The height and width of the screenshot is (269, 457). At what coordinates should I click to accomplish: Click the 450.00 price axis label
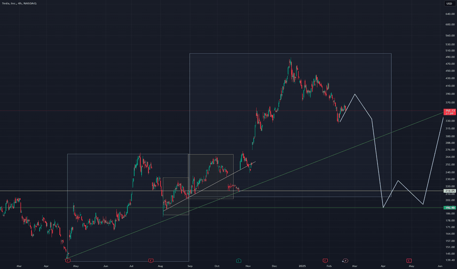[450, 70]
